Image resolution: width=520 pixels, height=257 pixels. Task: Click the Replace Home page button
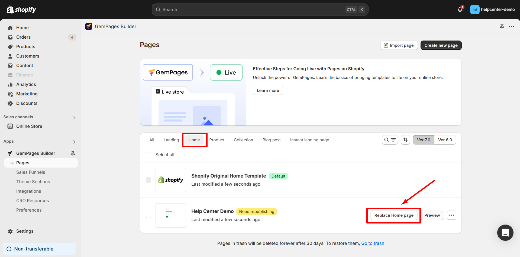[x=394, y=215]
